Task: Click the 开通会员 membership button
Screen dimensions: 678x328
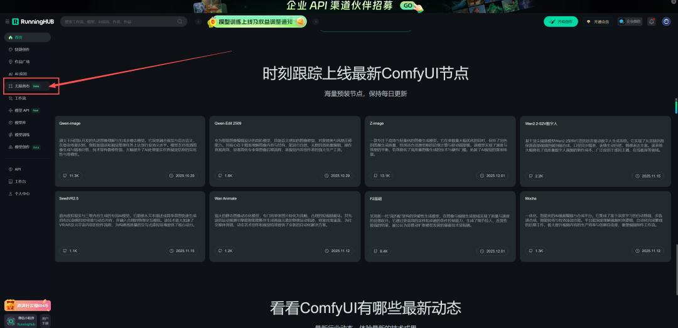Action: 598,21
